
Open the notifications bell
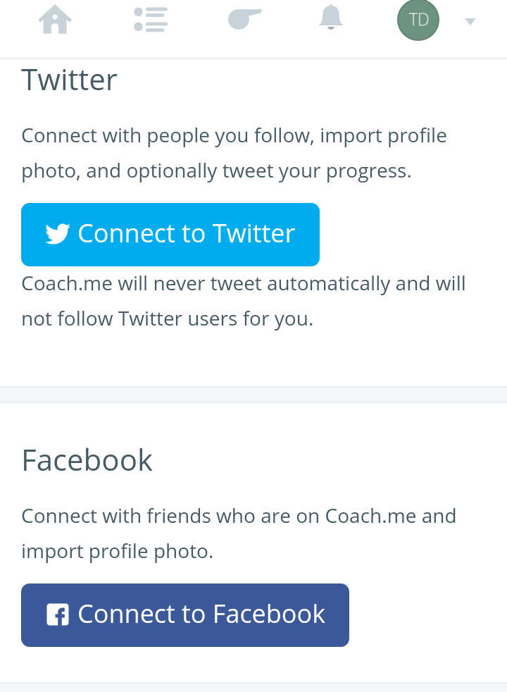[x=330, y=18]
